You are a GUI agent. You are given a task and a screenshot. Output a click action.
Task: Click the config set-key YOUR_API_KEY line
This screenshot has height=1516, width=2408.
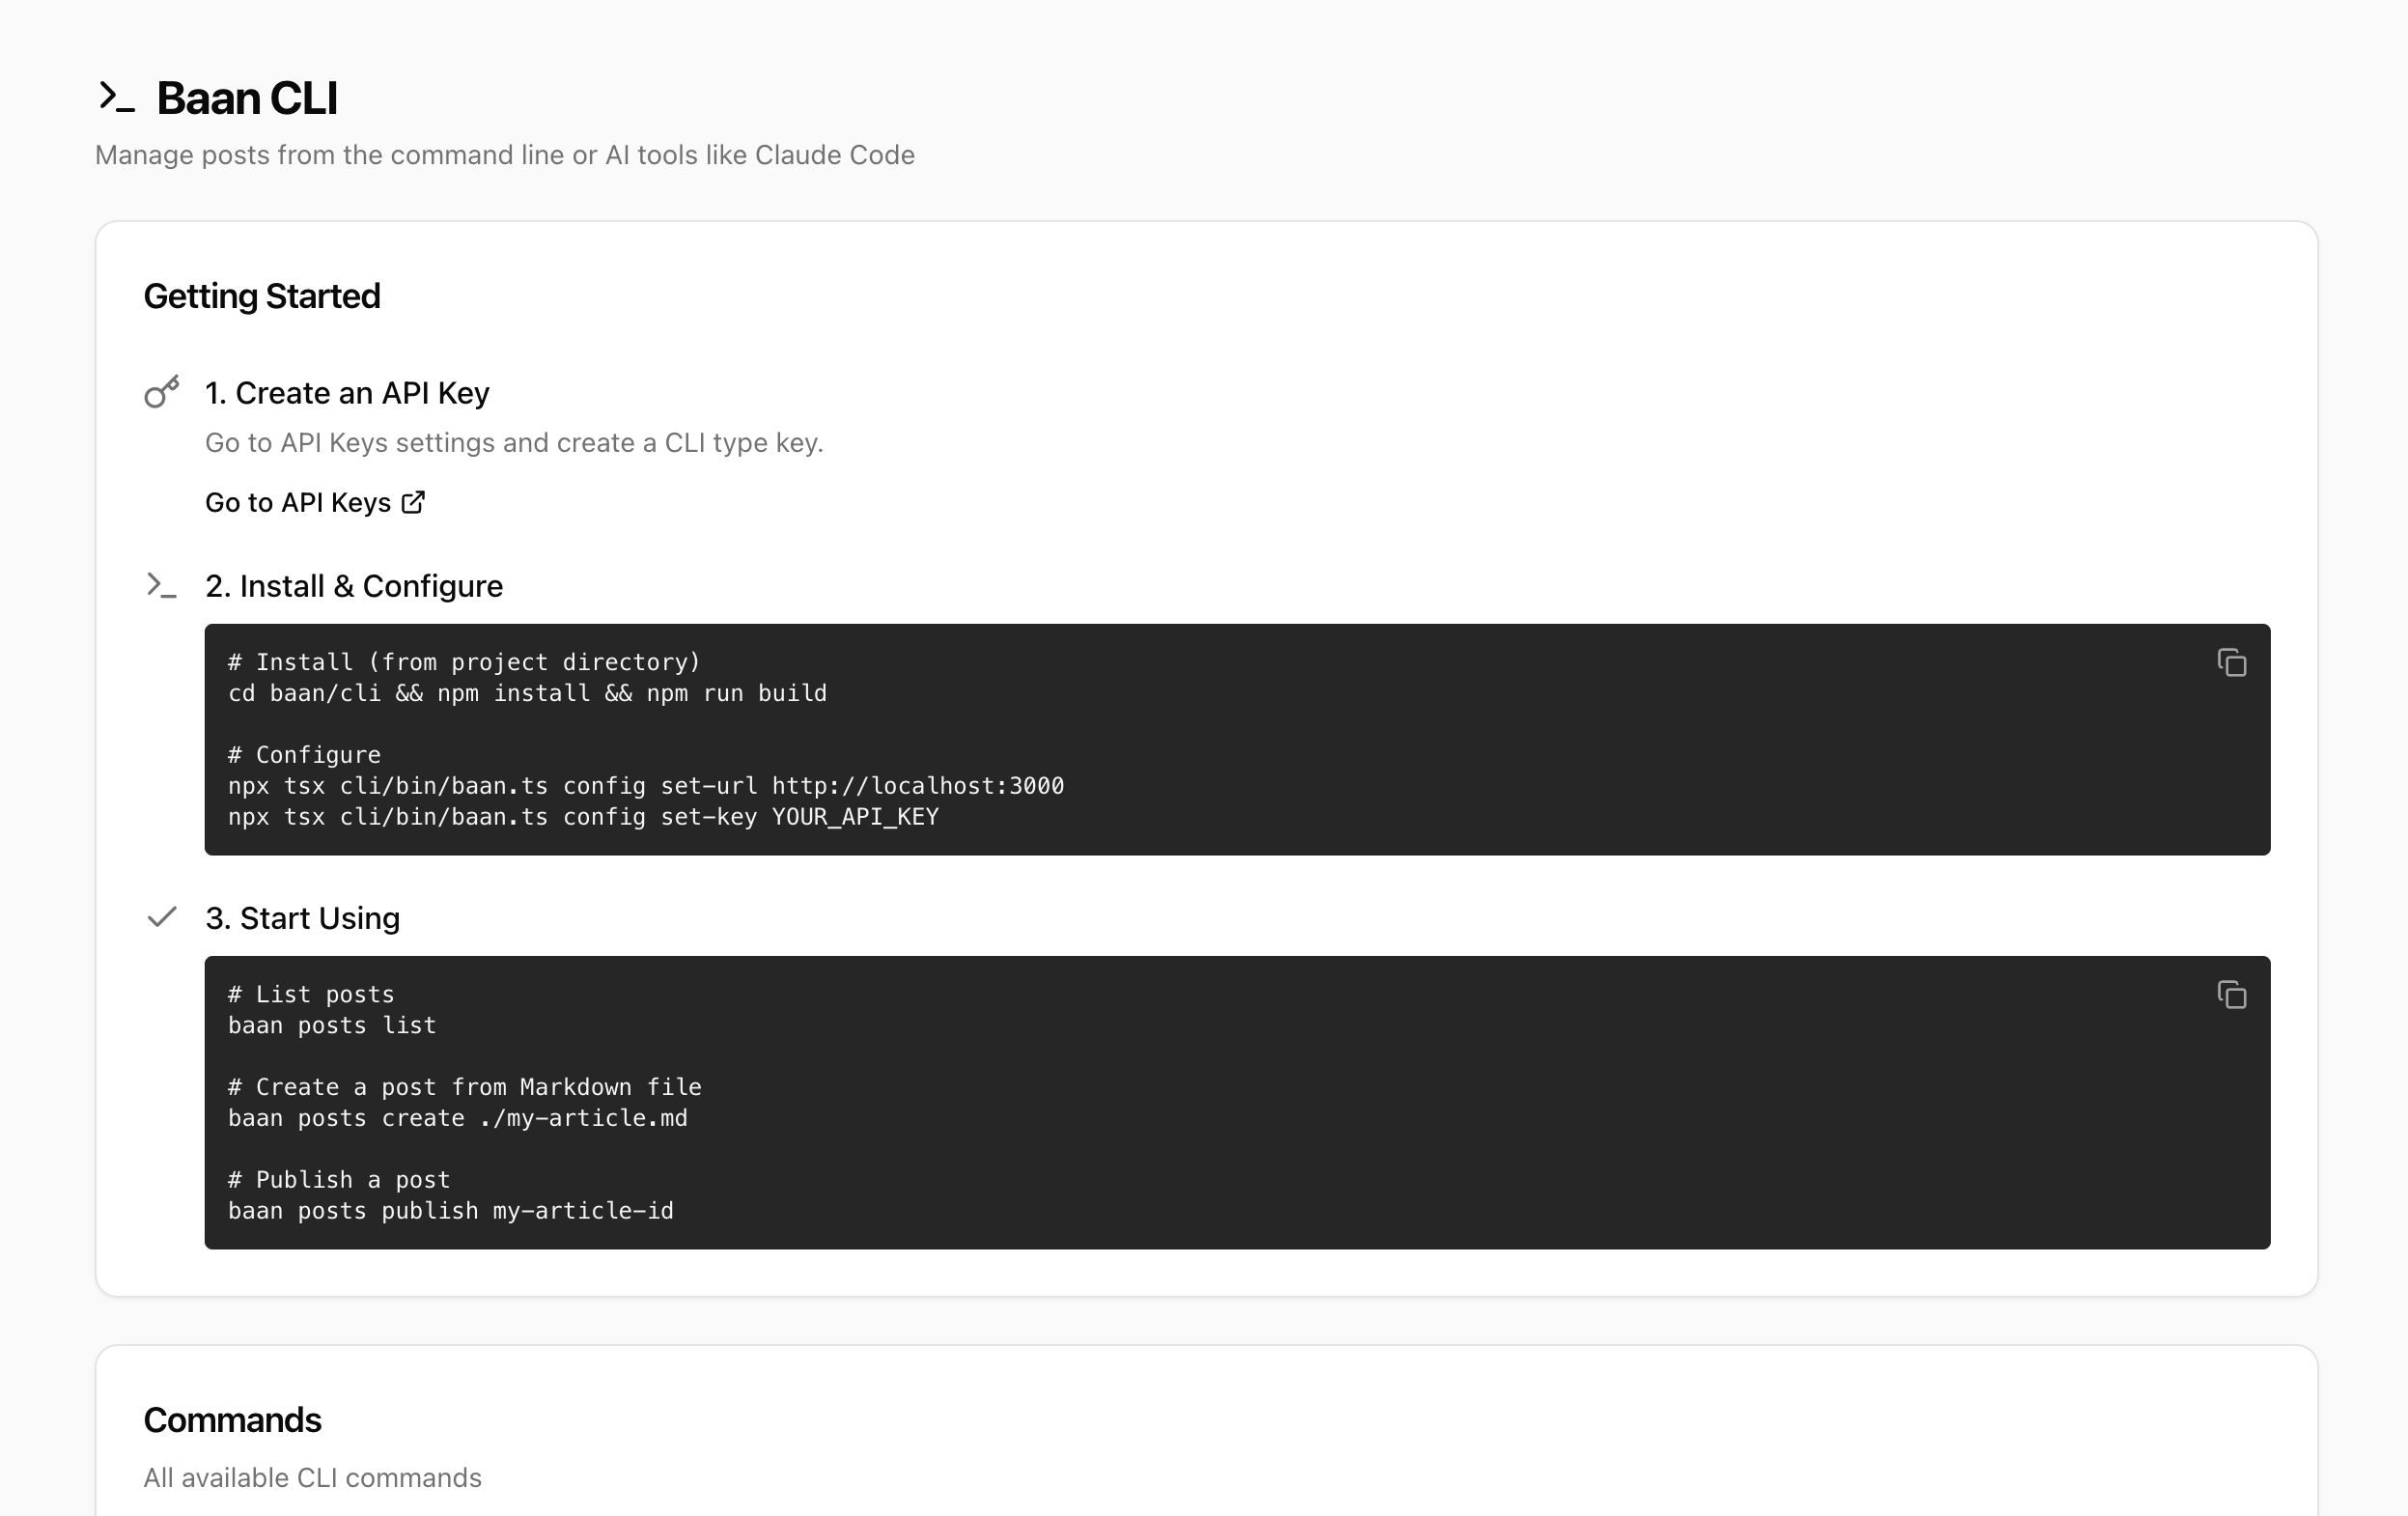coord(583,817)
